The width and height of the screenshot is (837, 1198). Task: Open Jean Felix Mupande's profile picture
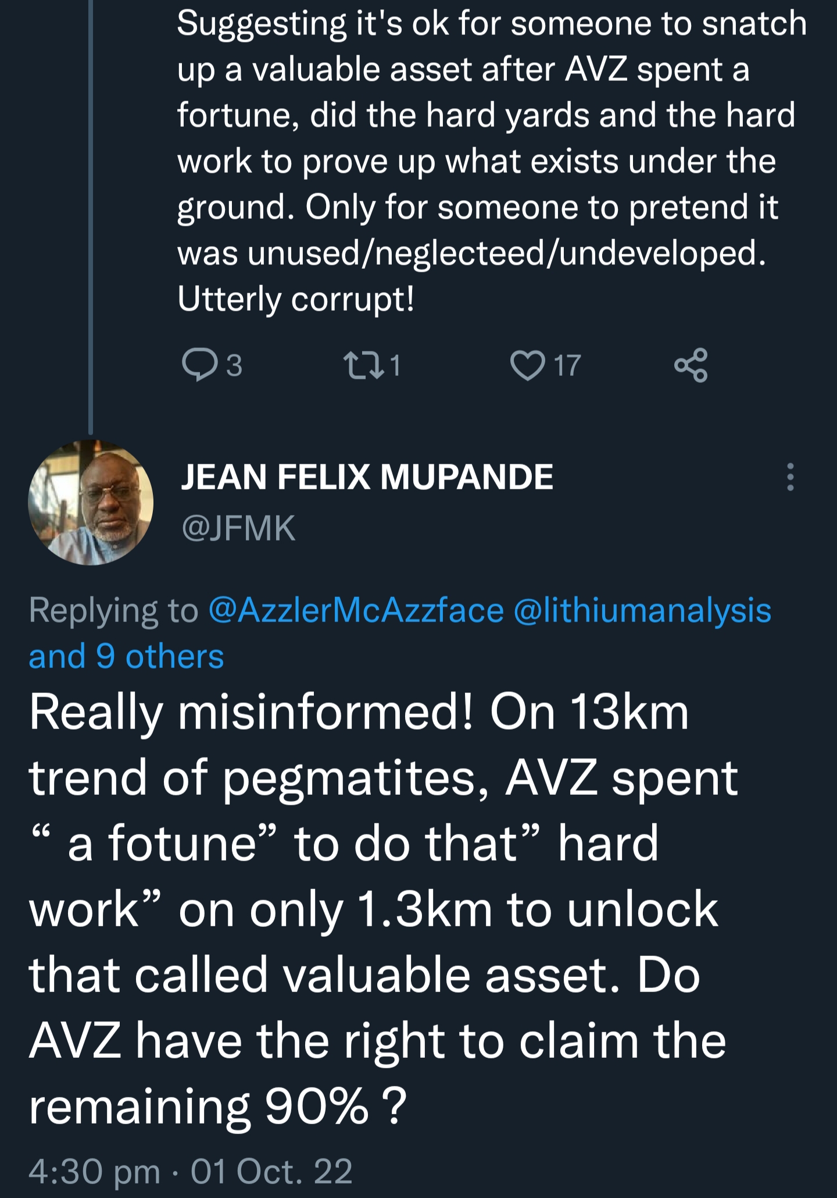[x=91, y=502]
